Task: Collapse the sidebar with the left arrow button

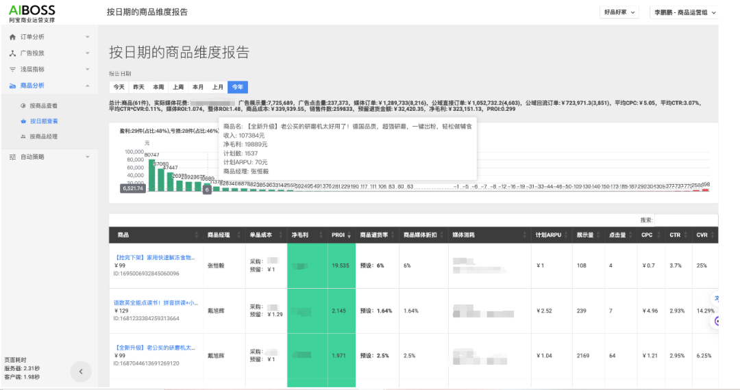Action: (x=81, y=372)
